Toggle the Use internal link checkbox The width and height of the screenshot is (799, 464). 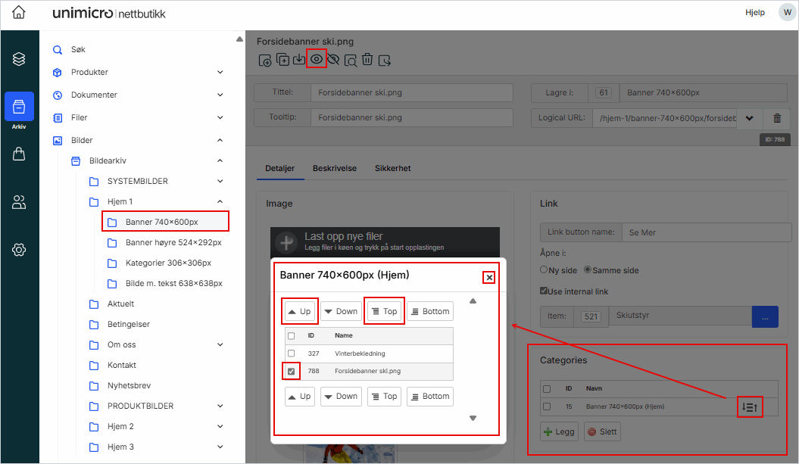coord(544,291)
